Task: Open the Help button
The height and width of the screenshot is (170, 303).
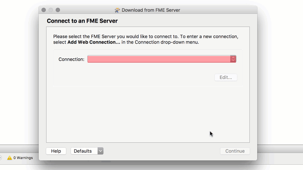Action: (56, 151)
